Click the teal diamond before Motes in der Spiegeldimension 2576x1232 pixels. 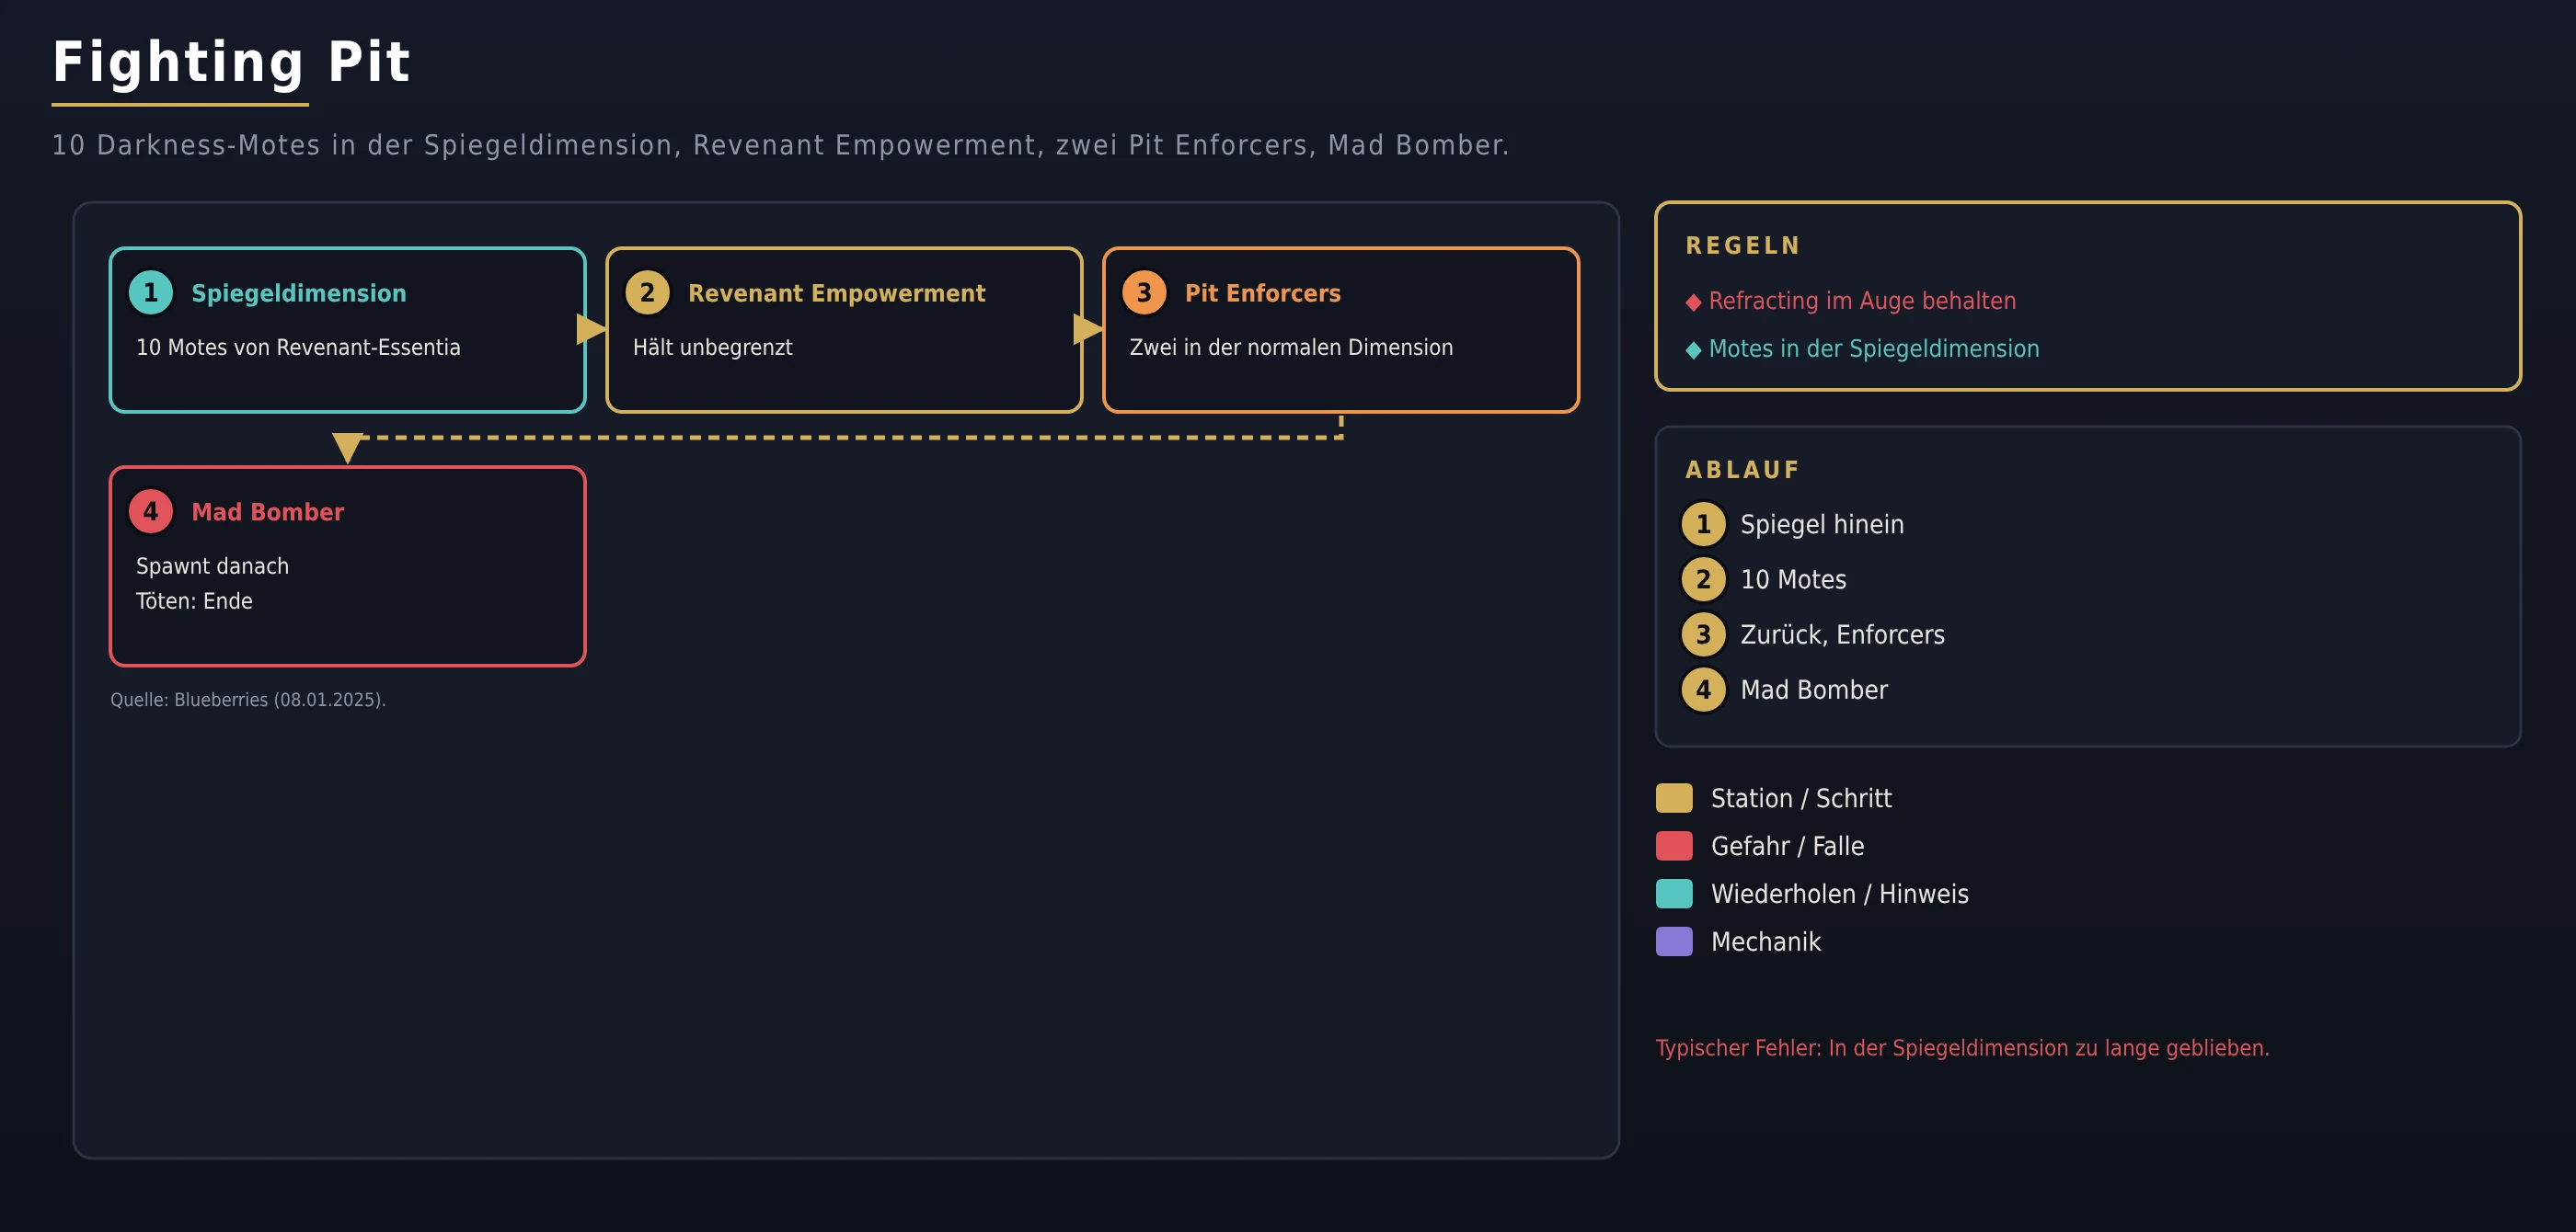click(1693, 349)
